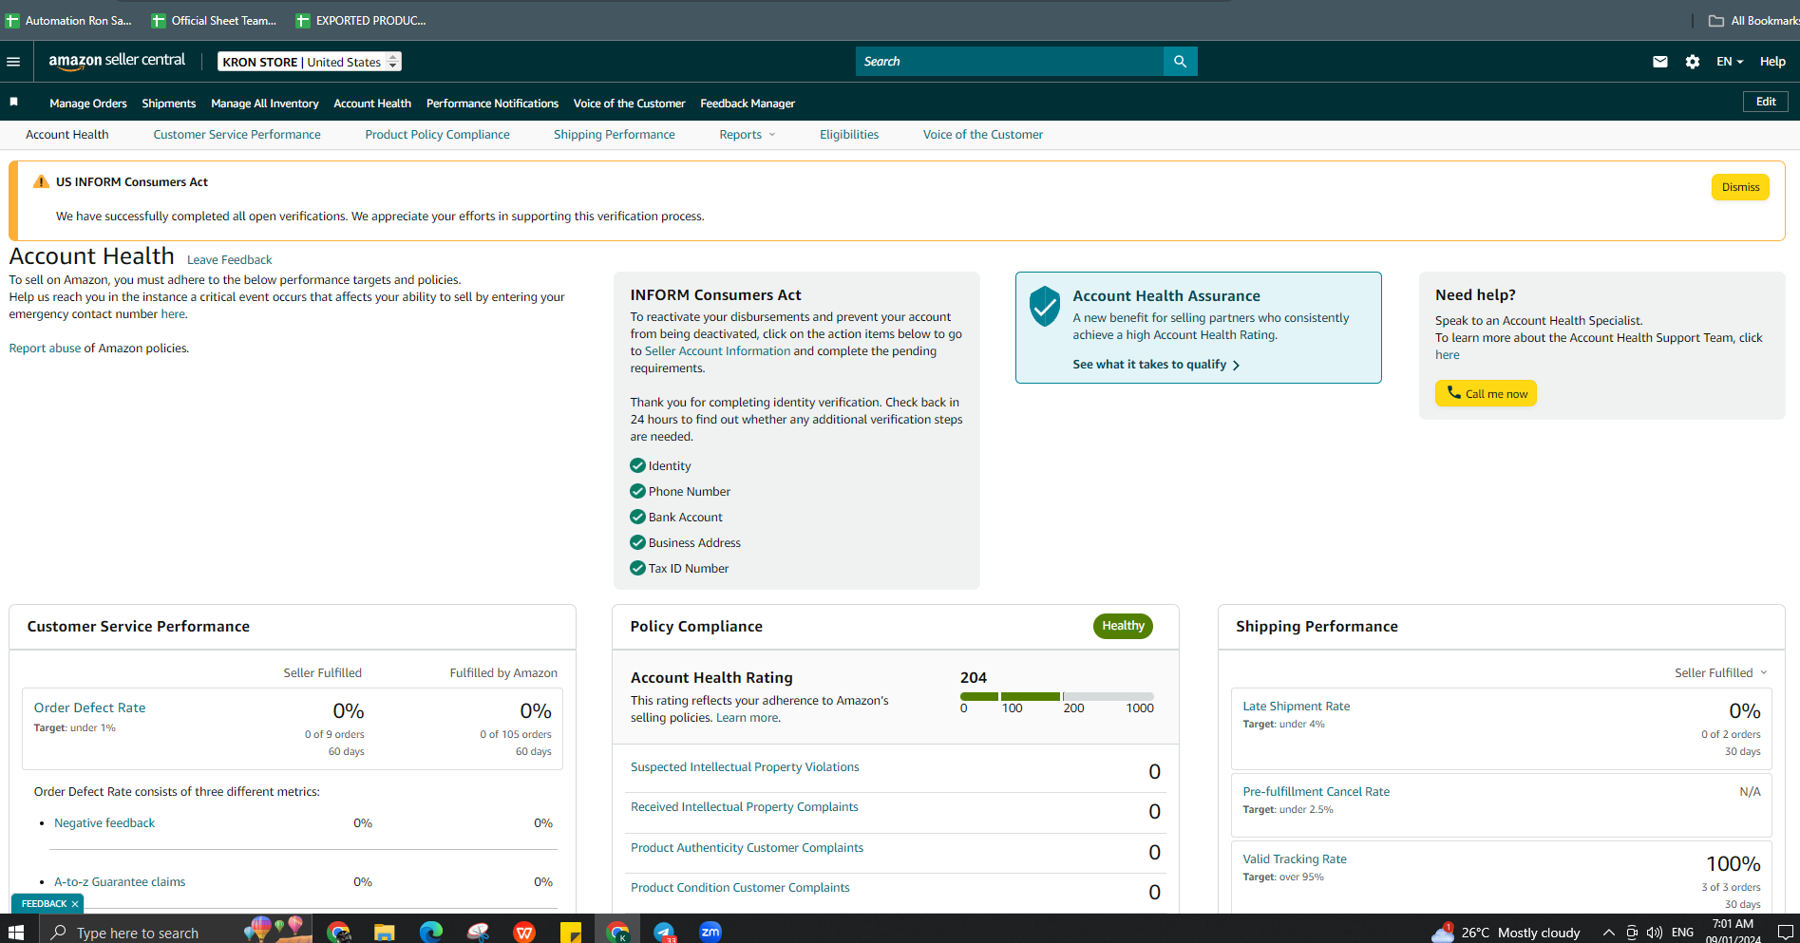The height and width of the screenshot is (943, 1800).
Task: Open the Seller Account Information link
Action: click(x=717, y=351)
